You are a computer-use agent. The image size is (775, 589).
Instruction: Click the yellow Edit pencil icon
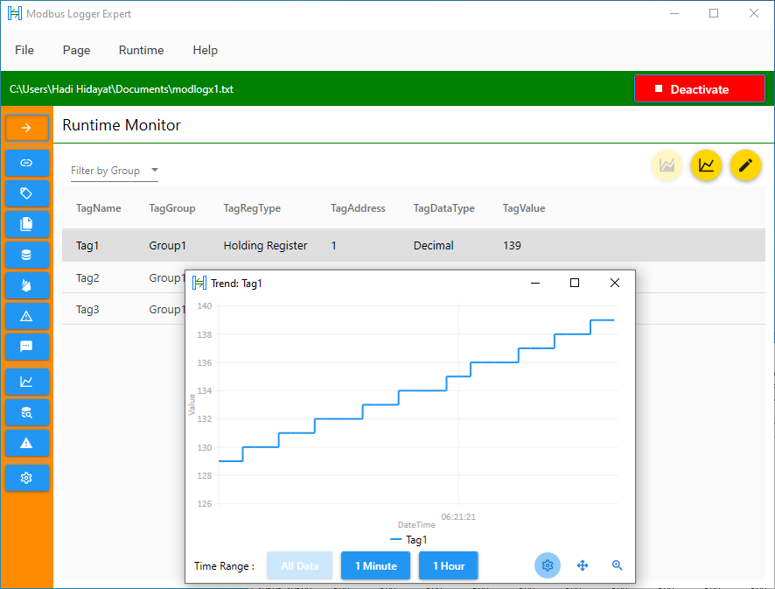tap(745, 165)
